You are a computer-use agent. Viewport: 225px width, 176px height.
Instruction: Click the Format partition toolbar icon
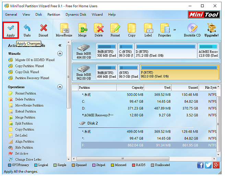[x=115, y=30]
